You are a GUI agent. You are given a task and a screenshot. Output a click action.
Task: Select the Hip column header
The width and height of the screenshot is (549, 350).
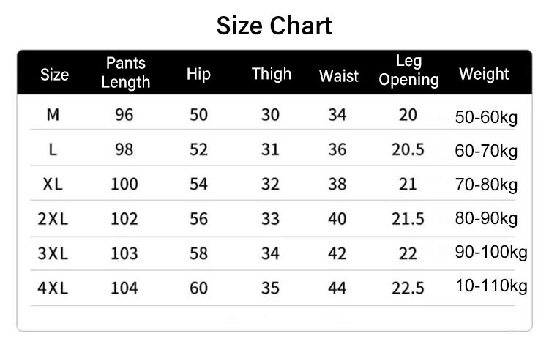coord(198,74)
